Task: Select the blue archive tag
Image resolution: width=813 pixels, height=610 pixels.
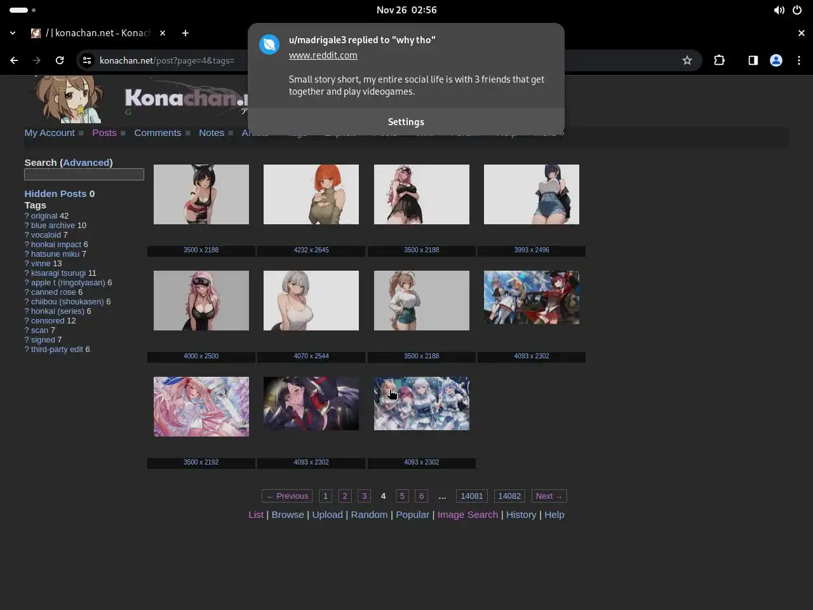Action: (53, 226)
